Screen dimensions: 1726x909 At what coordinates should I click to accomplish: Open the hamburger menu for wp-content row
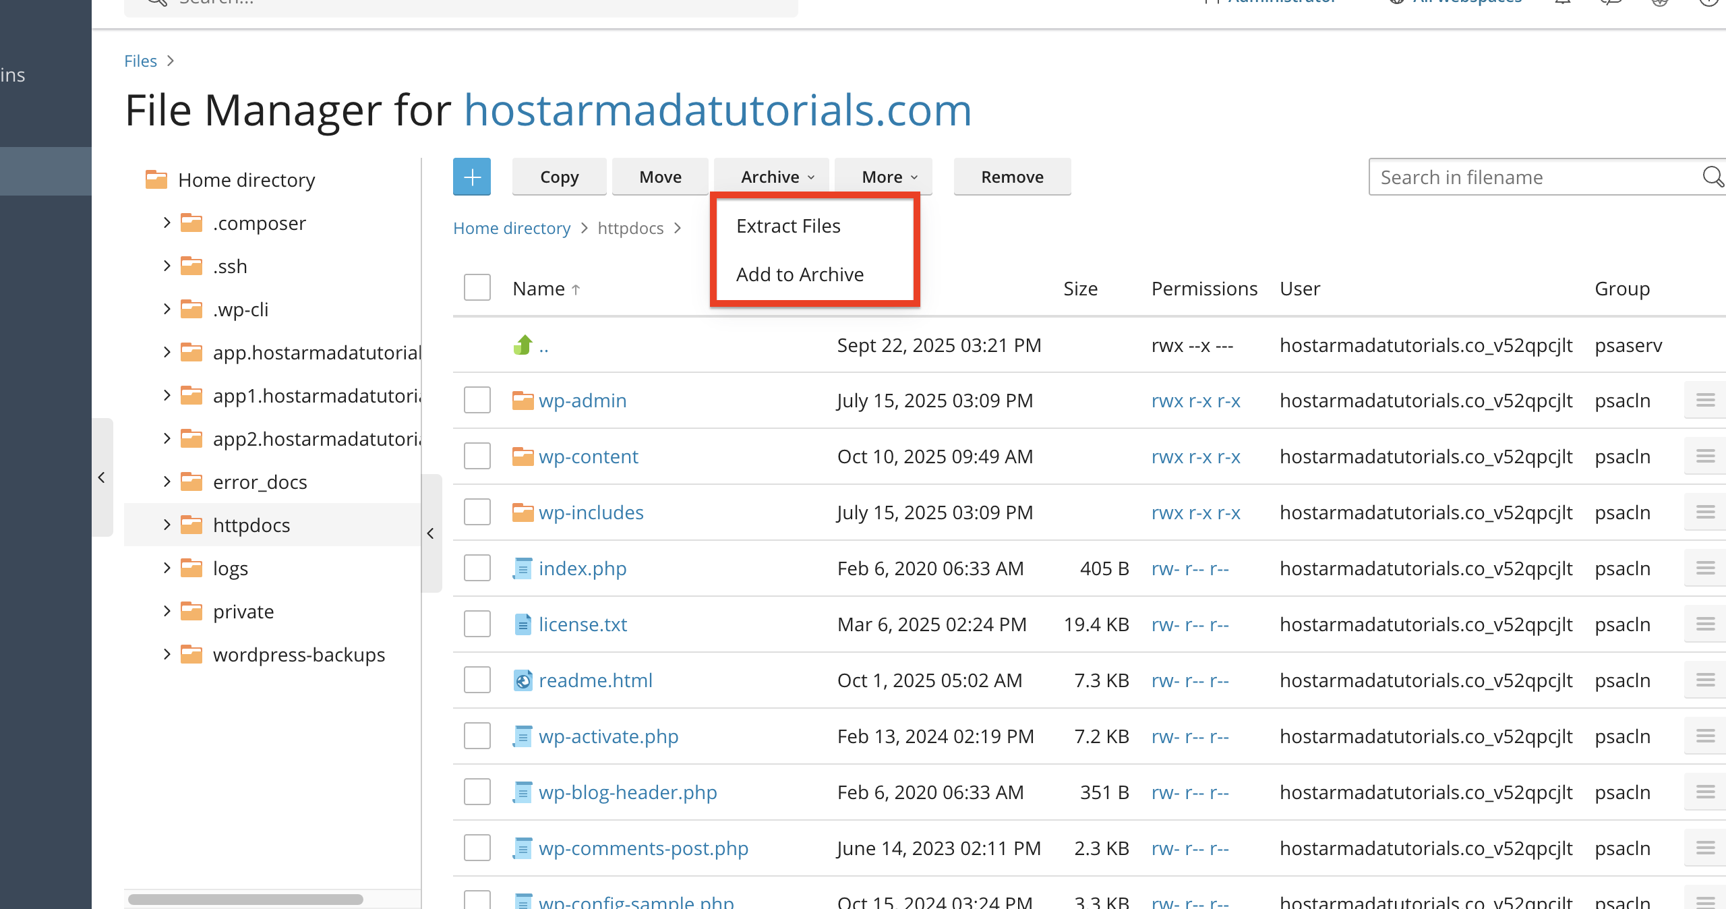[1705, 457]
